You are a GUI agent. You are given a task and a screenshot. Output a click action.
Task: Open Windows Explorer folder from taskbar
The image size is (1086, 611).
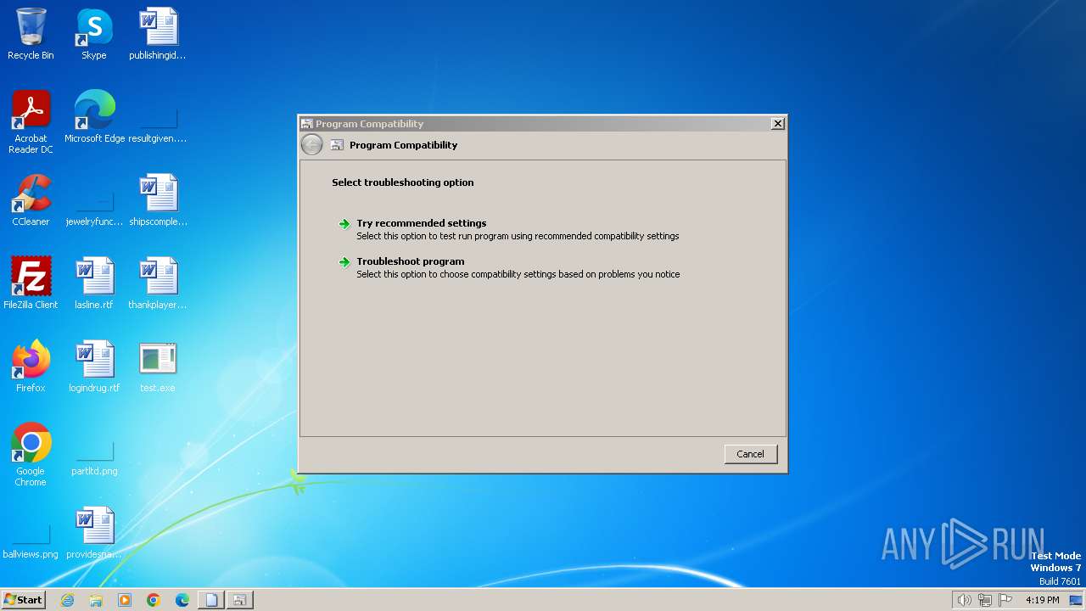(96, 600)
